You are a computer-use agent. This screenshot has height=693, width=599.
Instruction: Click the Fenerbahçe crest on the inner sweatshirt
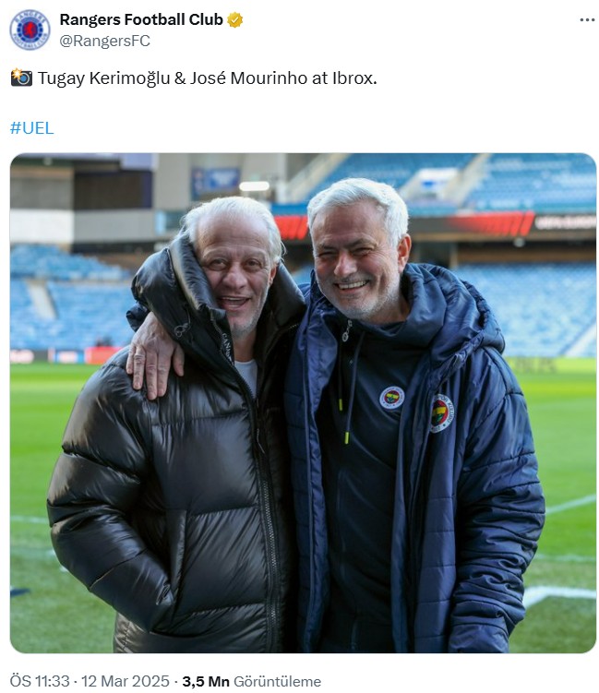coord(391,398)
